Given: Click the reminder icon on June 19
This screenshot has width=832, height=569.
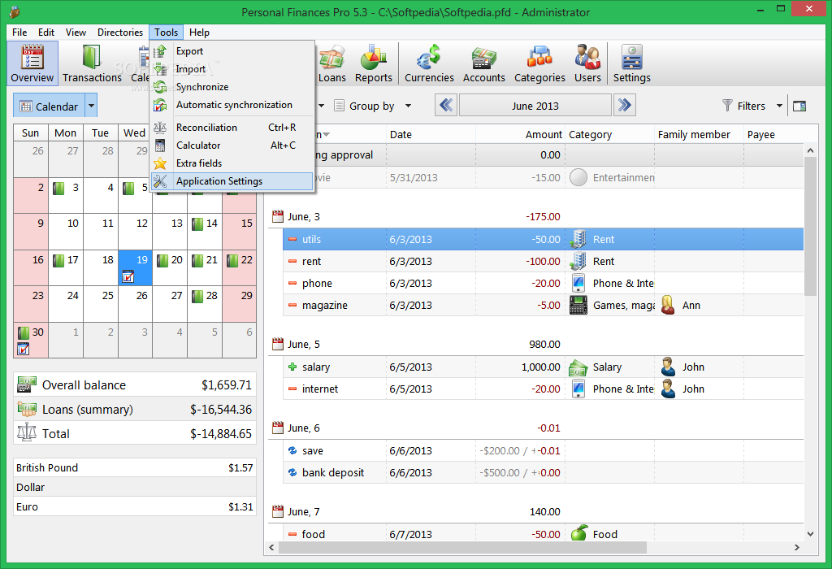Looking at the screenshot, I should pyautogui.click(x=128, y=276).
